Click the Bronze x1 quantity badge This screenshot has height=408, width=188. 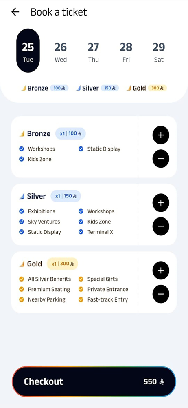pyautogui.click(x=70, y=133)
